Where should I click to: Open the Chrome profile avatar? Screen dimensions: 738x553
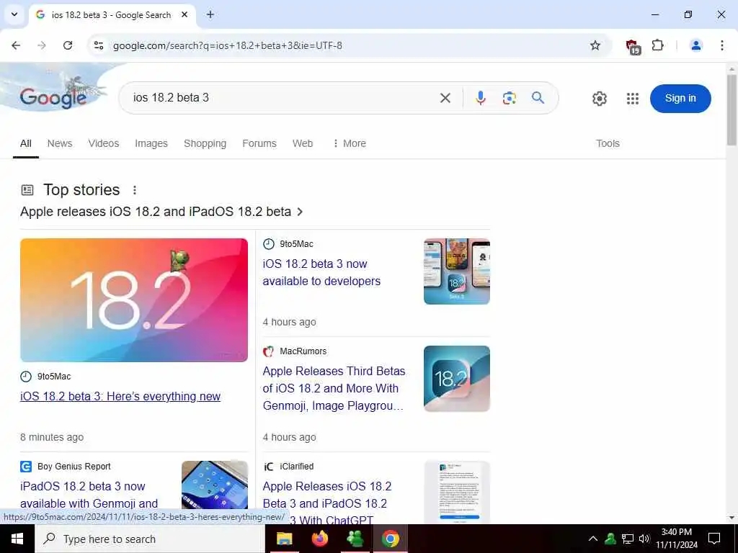[695, 45]
